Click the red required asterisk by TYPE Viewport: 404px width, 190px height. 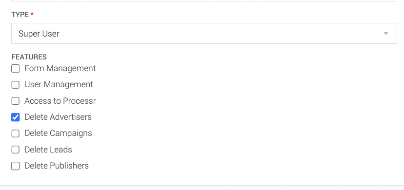tap(32, 14)
